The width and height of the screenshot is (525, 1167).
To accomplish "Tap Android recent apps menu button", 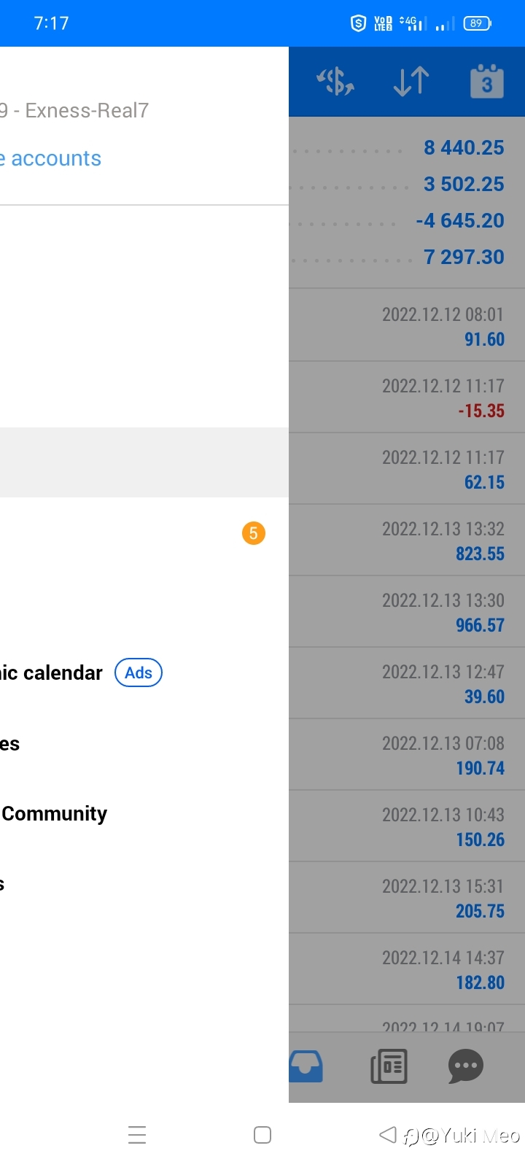I will (137, 1135).
